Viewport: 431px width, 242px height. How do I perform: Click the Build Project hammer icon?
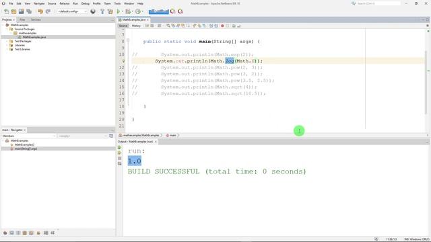[x=102, y=11]
